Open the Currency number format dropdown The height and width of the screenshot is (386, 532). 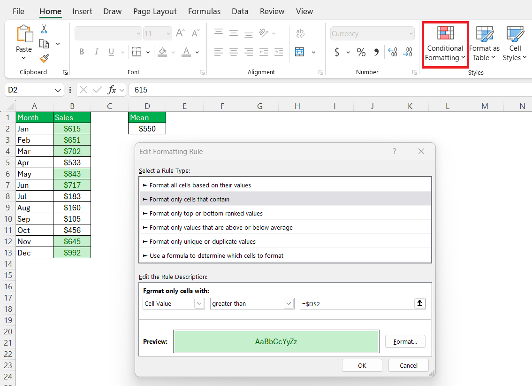[x=411, y=34]
